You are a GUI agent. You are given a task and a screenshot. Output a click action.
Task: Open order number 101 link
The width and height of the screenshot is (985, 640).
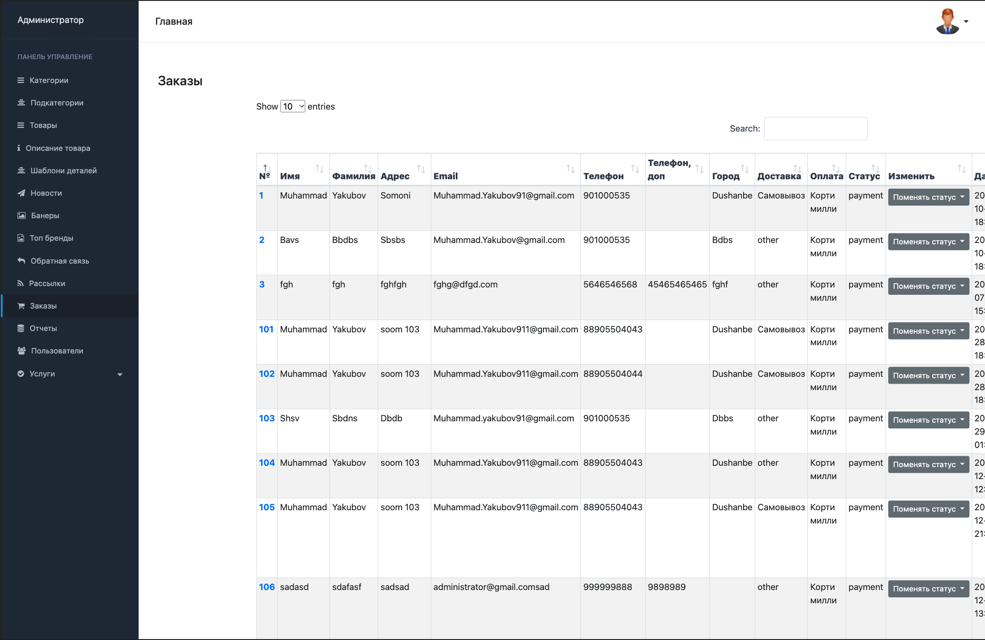266,329
